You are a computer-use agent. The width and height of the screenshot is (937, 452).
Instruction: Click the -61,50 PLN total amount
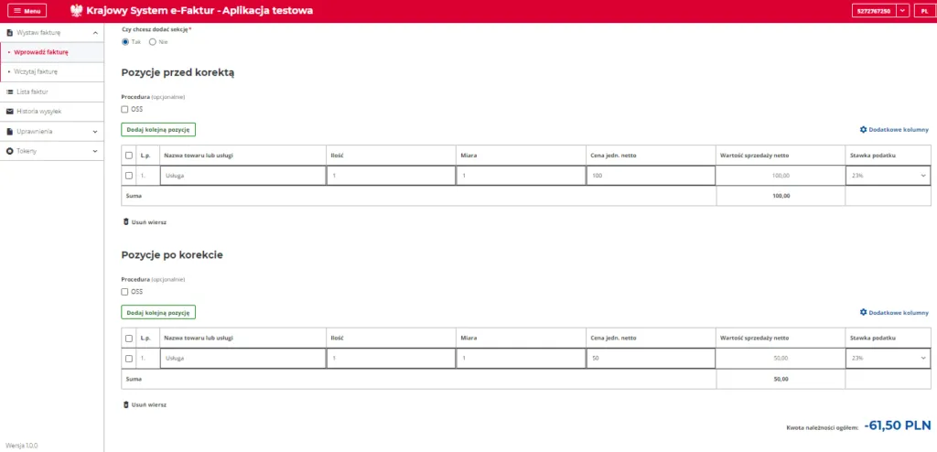898,425
